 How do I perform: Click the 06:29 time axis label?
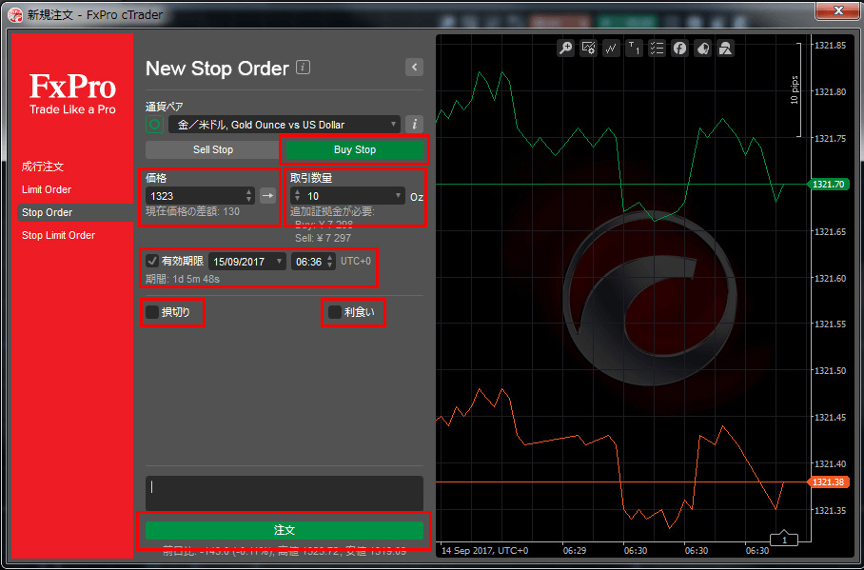[574, 550]
